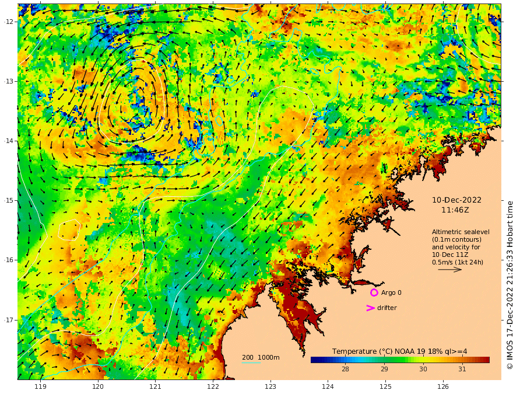This screenshot has height=397, width=513.
Task: Click the temperature color bar scale
Action: pyautogui.click(x=400, y=360)
